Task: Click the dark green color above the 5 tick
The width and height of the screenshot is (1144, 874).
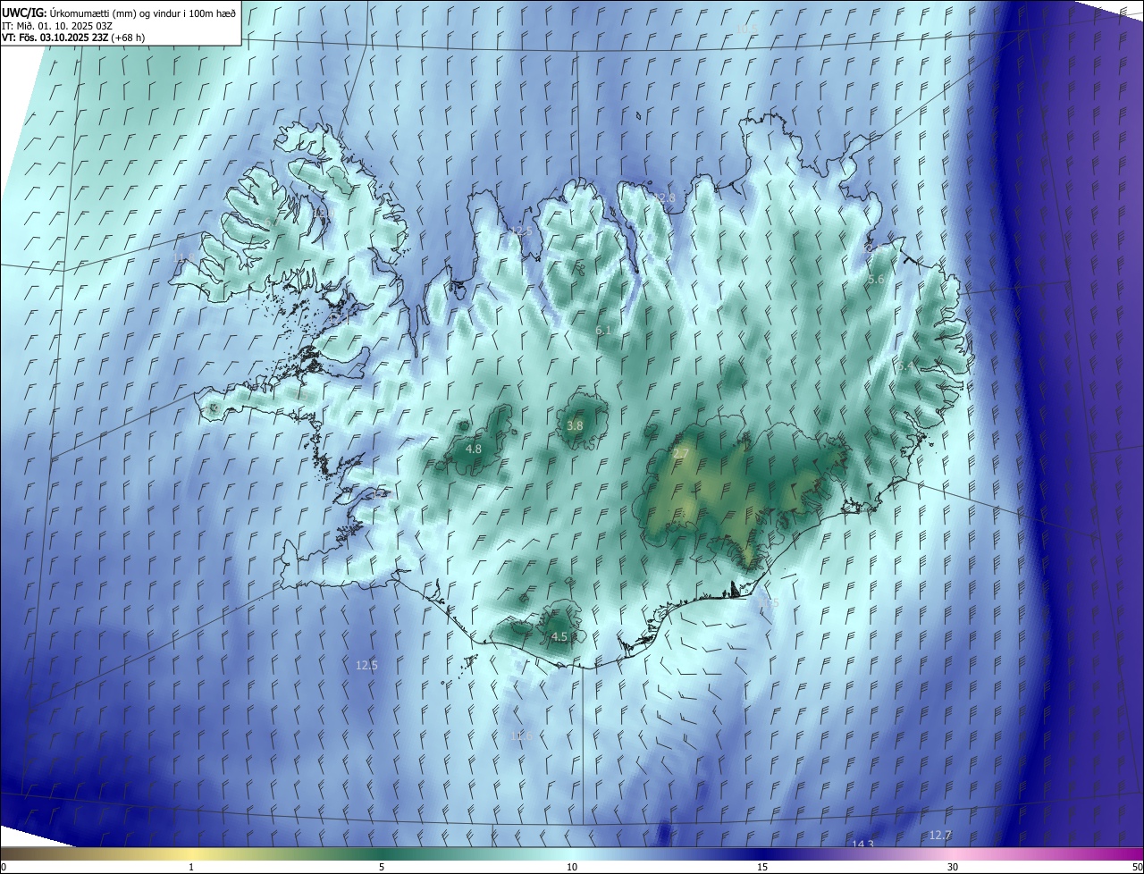Action: pyautogui.click(x=382, y=853)
